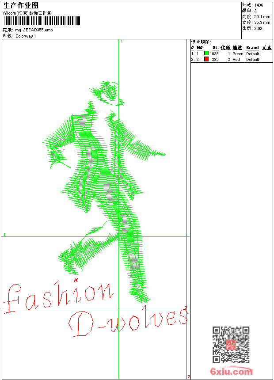Click the red color swatch in stop sequence
This screenshot has height=380, width=274.
click(x=206, y=59)
